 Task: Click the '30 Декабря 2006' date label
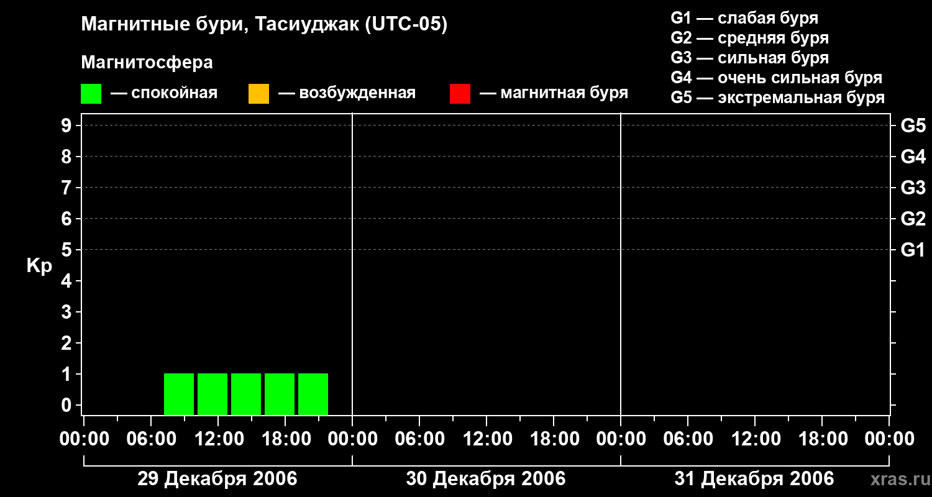coord(486,479)
